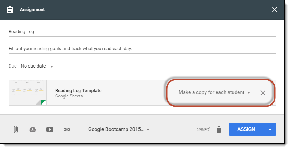Add a YouTube video via play icon

(x=50, y=129)
